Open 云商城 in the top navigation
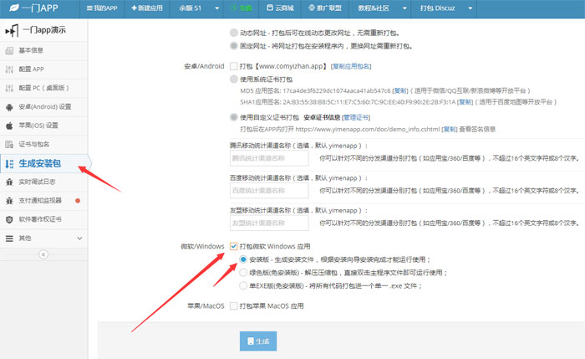The image size is (585, 359). (x=280, y=8)
